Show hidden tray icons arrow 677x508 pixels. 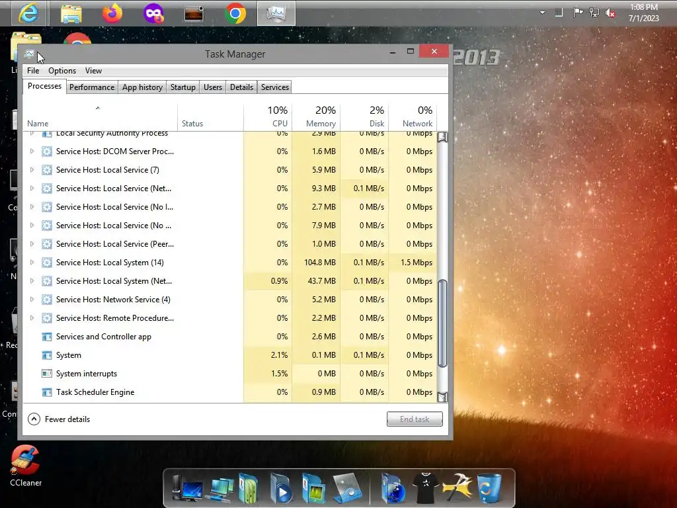click(x=542, y=13)
